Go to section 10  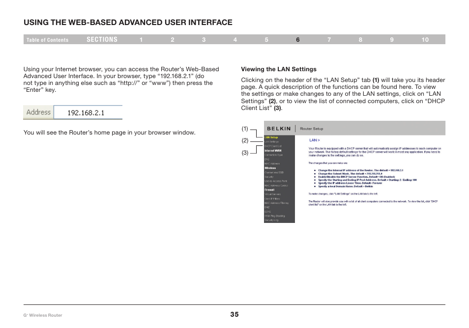(425, 40)
